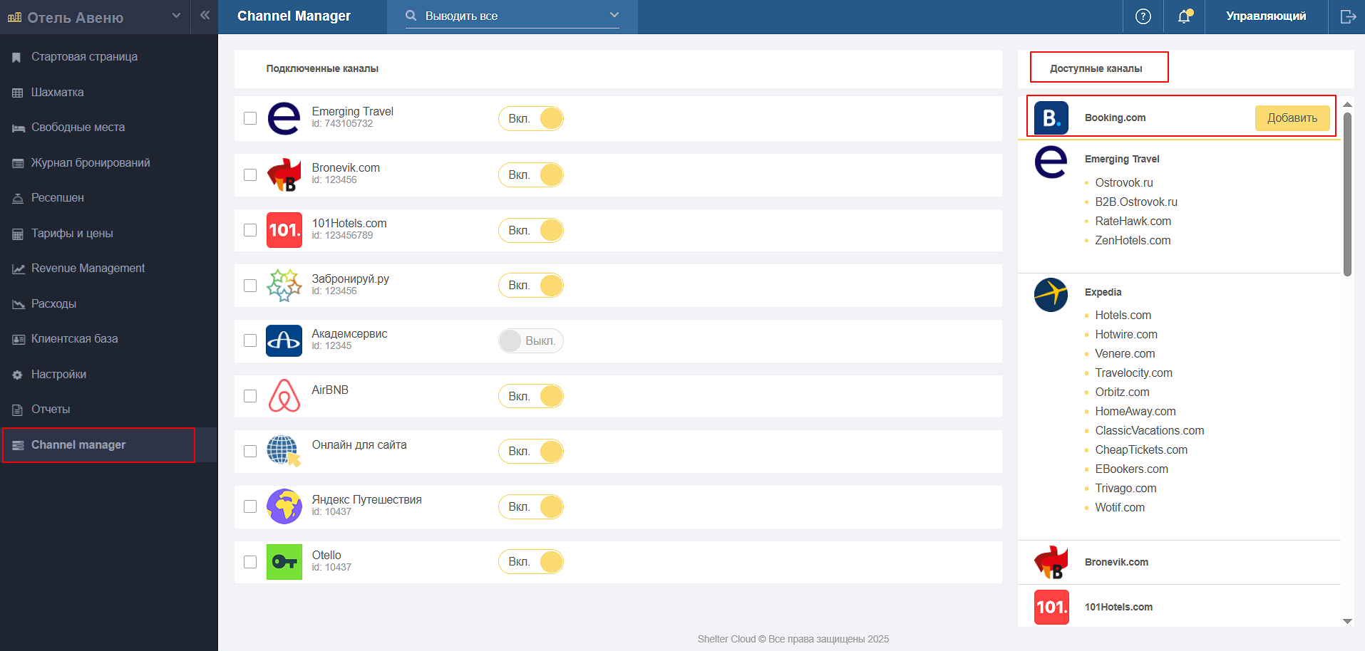Click the available channels scrollbar thumb

click(x=1347, y=194)
